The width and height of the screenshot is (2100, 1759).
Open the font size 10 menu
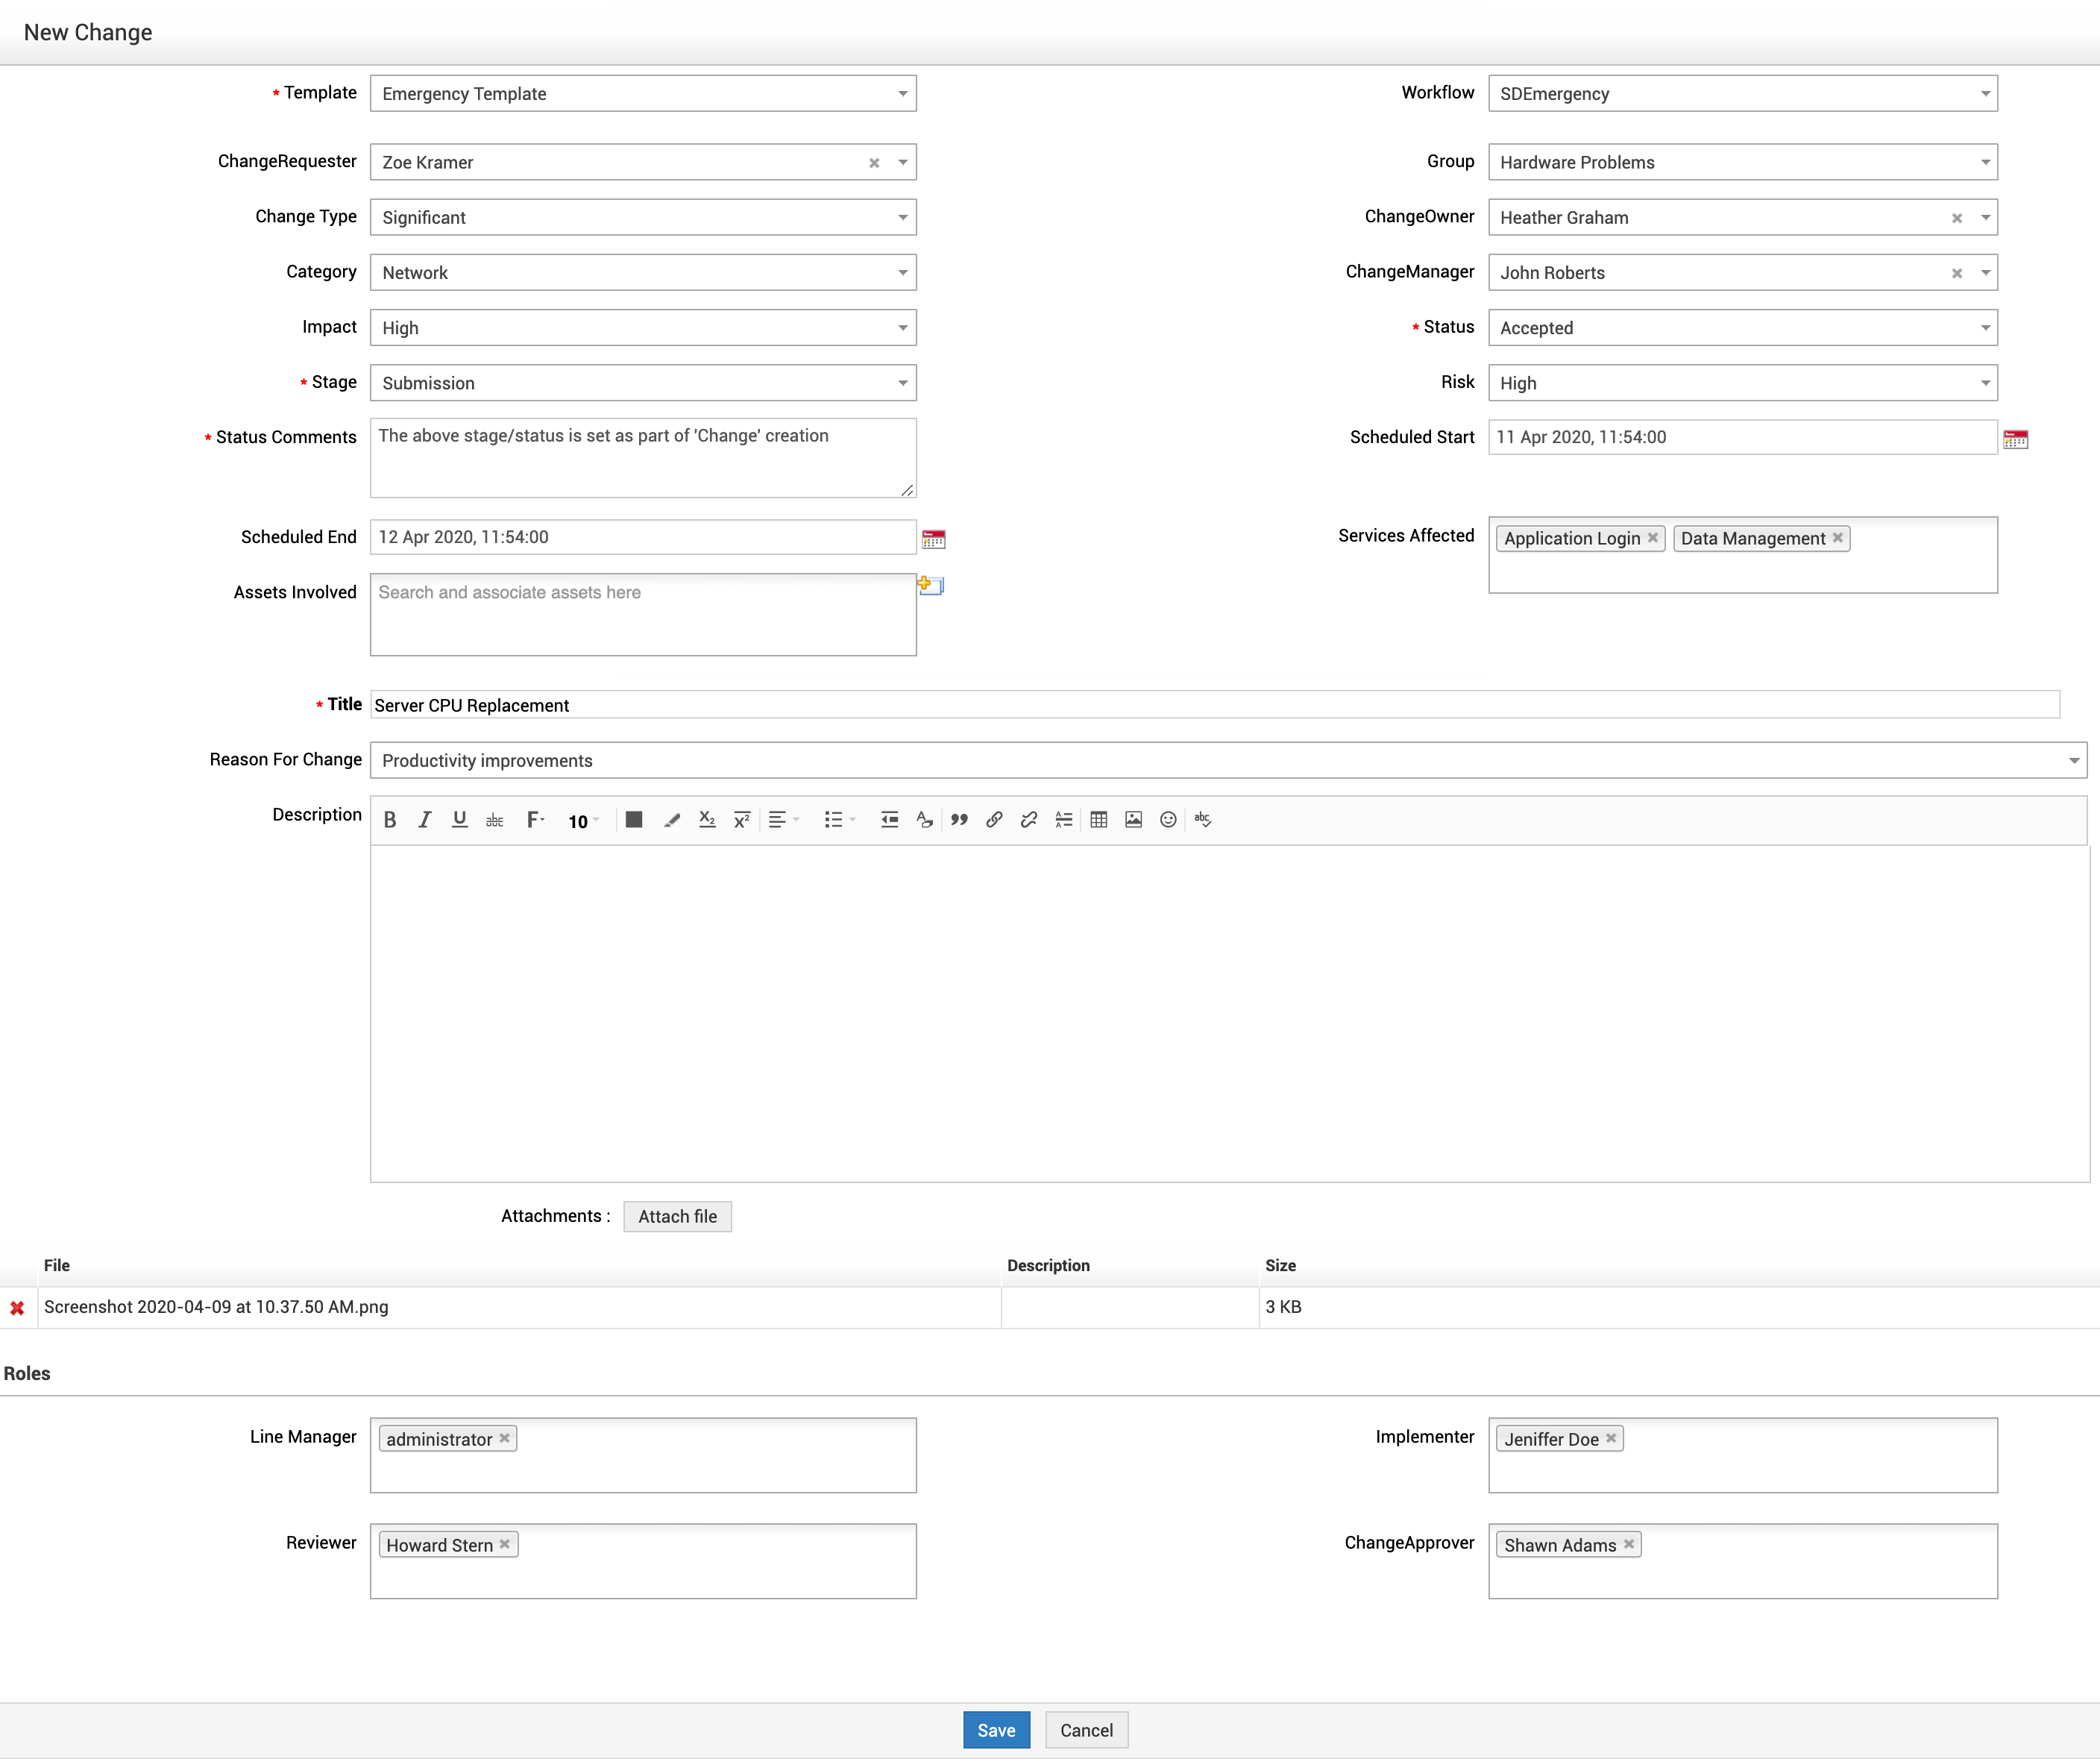(582, 821)
